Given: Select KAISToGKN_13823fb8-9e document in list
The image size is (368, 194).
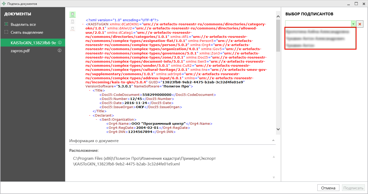Looking at the screenshot, I should (33, 43).
